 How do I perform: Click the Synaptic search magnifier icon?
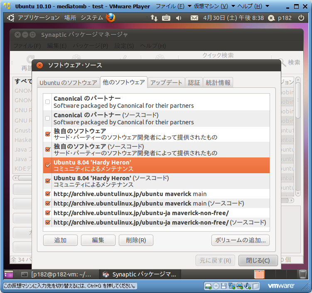coord(283,63)
